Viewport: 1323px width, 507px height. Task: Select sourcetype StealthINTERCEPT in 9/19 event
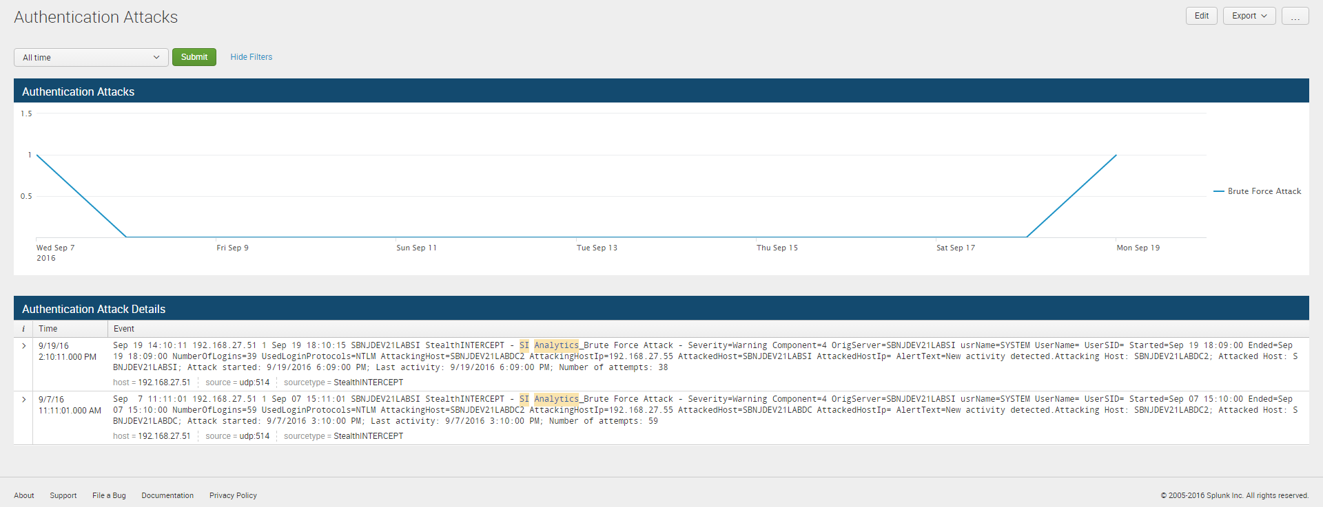click(369, 382)
